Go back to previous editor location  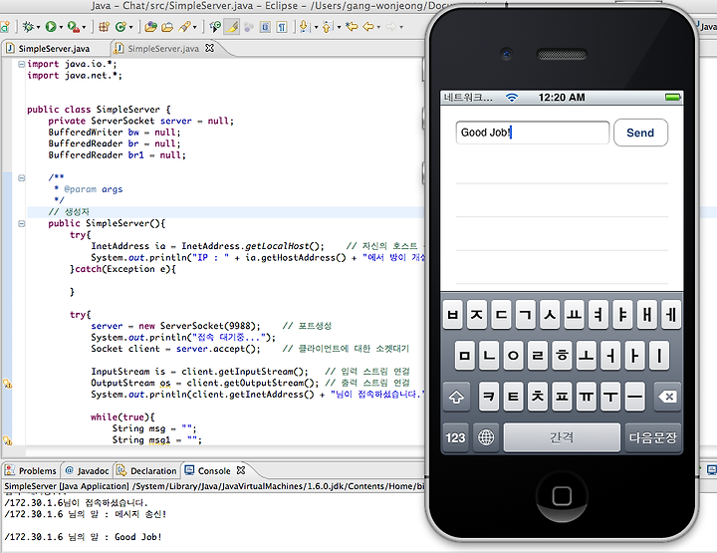368,27
